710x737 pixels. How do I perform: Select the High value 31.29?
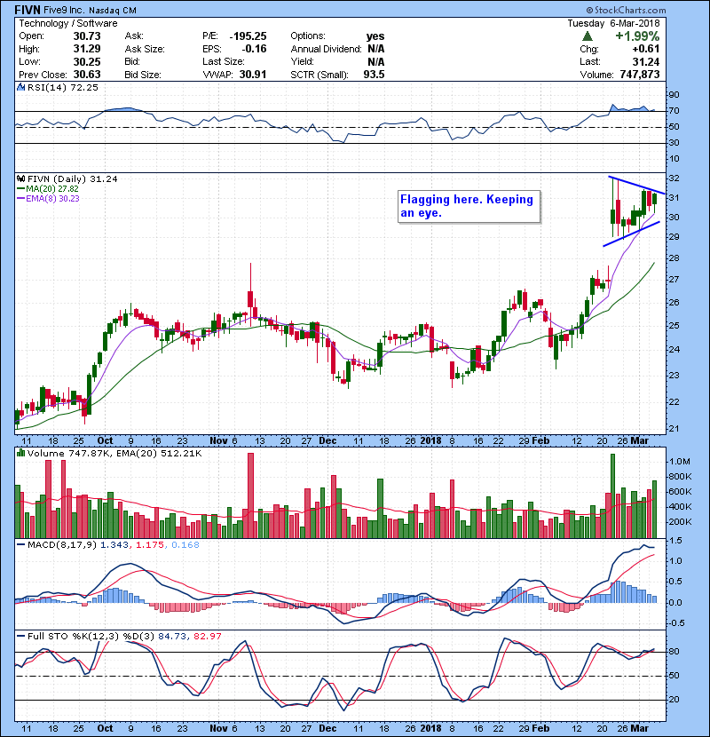[87, 49]
